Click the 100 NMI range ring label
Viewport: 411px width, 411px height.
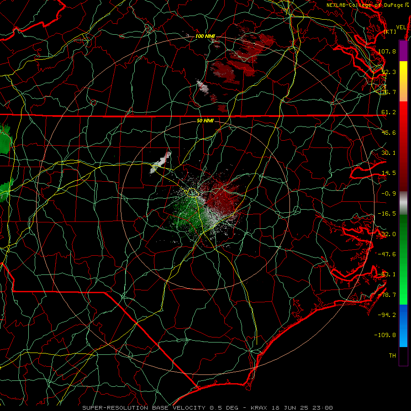(x=205, y=36)
